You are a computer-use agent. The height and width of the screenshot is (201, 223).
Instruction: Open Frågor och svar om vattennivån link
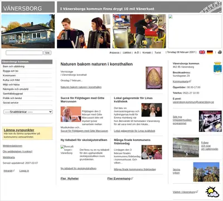(210, 146)
